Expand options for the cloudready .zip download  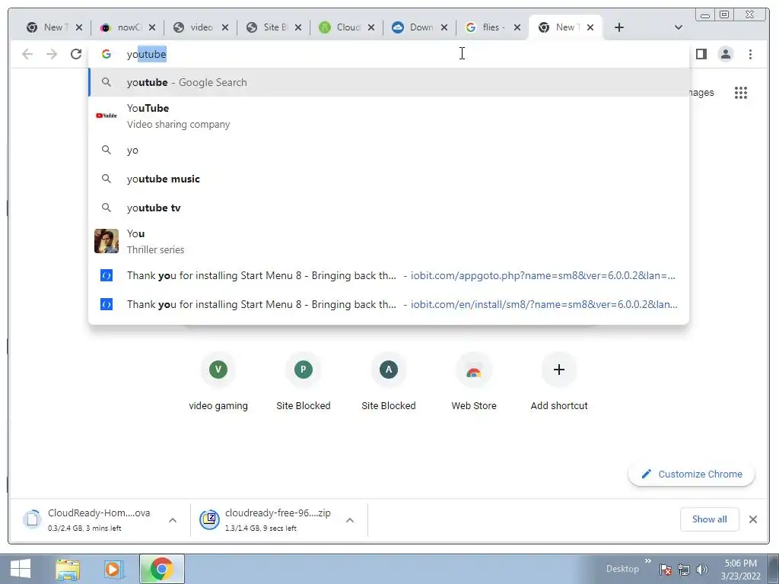[350, 520]
